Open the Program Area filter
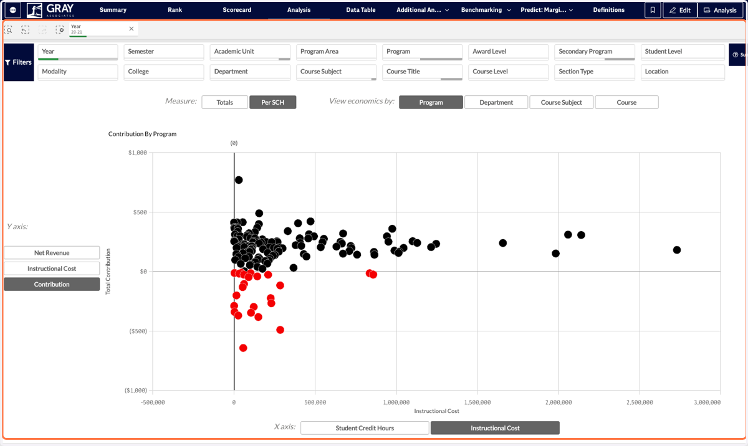 (336, 52)
